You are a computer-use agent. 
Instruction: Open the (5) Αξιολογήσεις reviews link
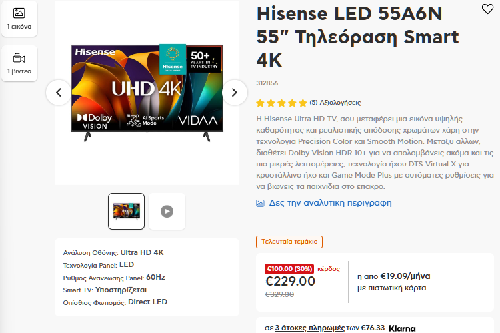coord(335,103)
